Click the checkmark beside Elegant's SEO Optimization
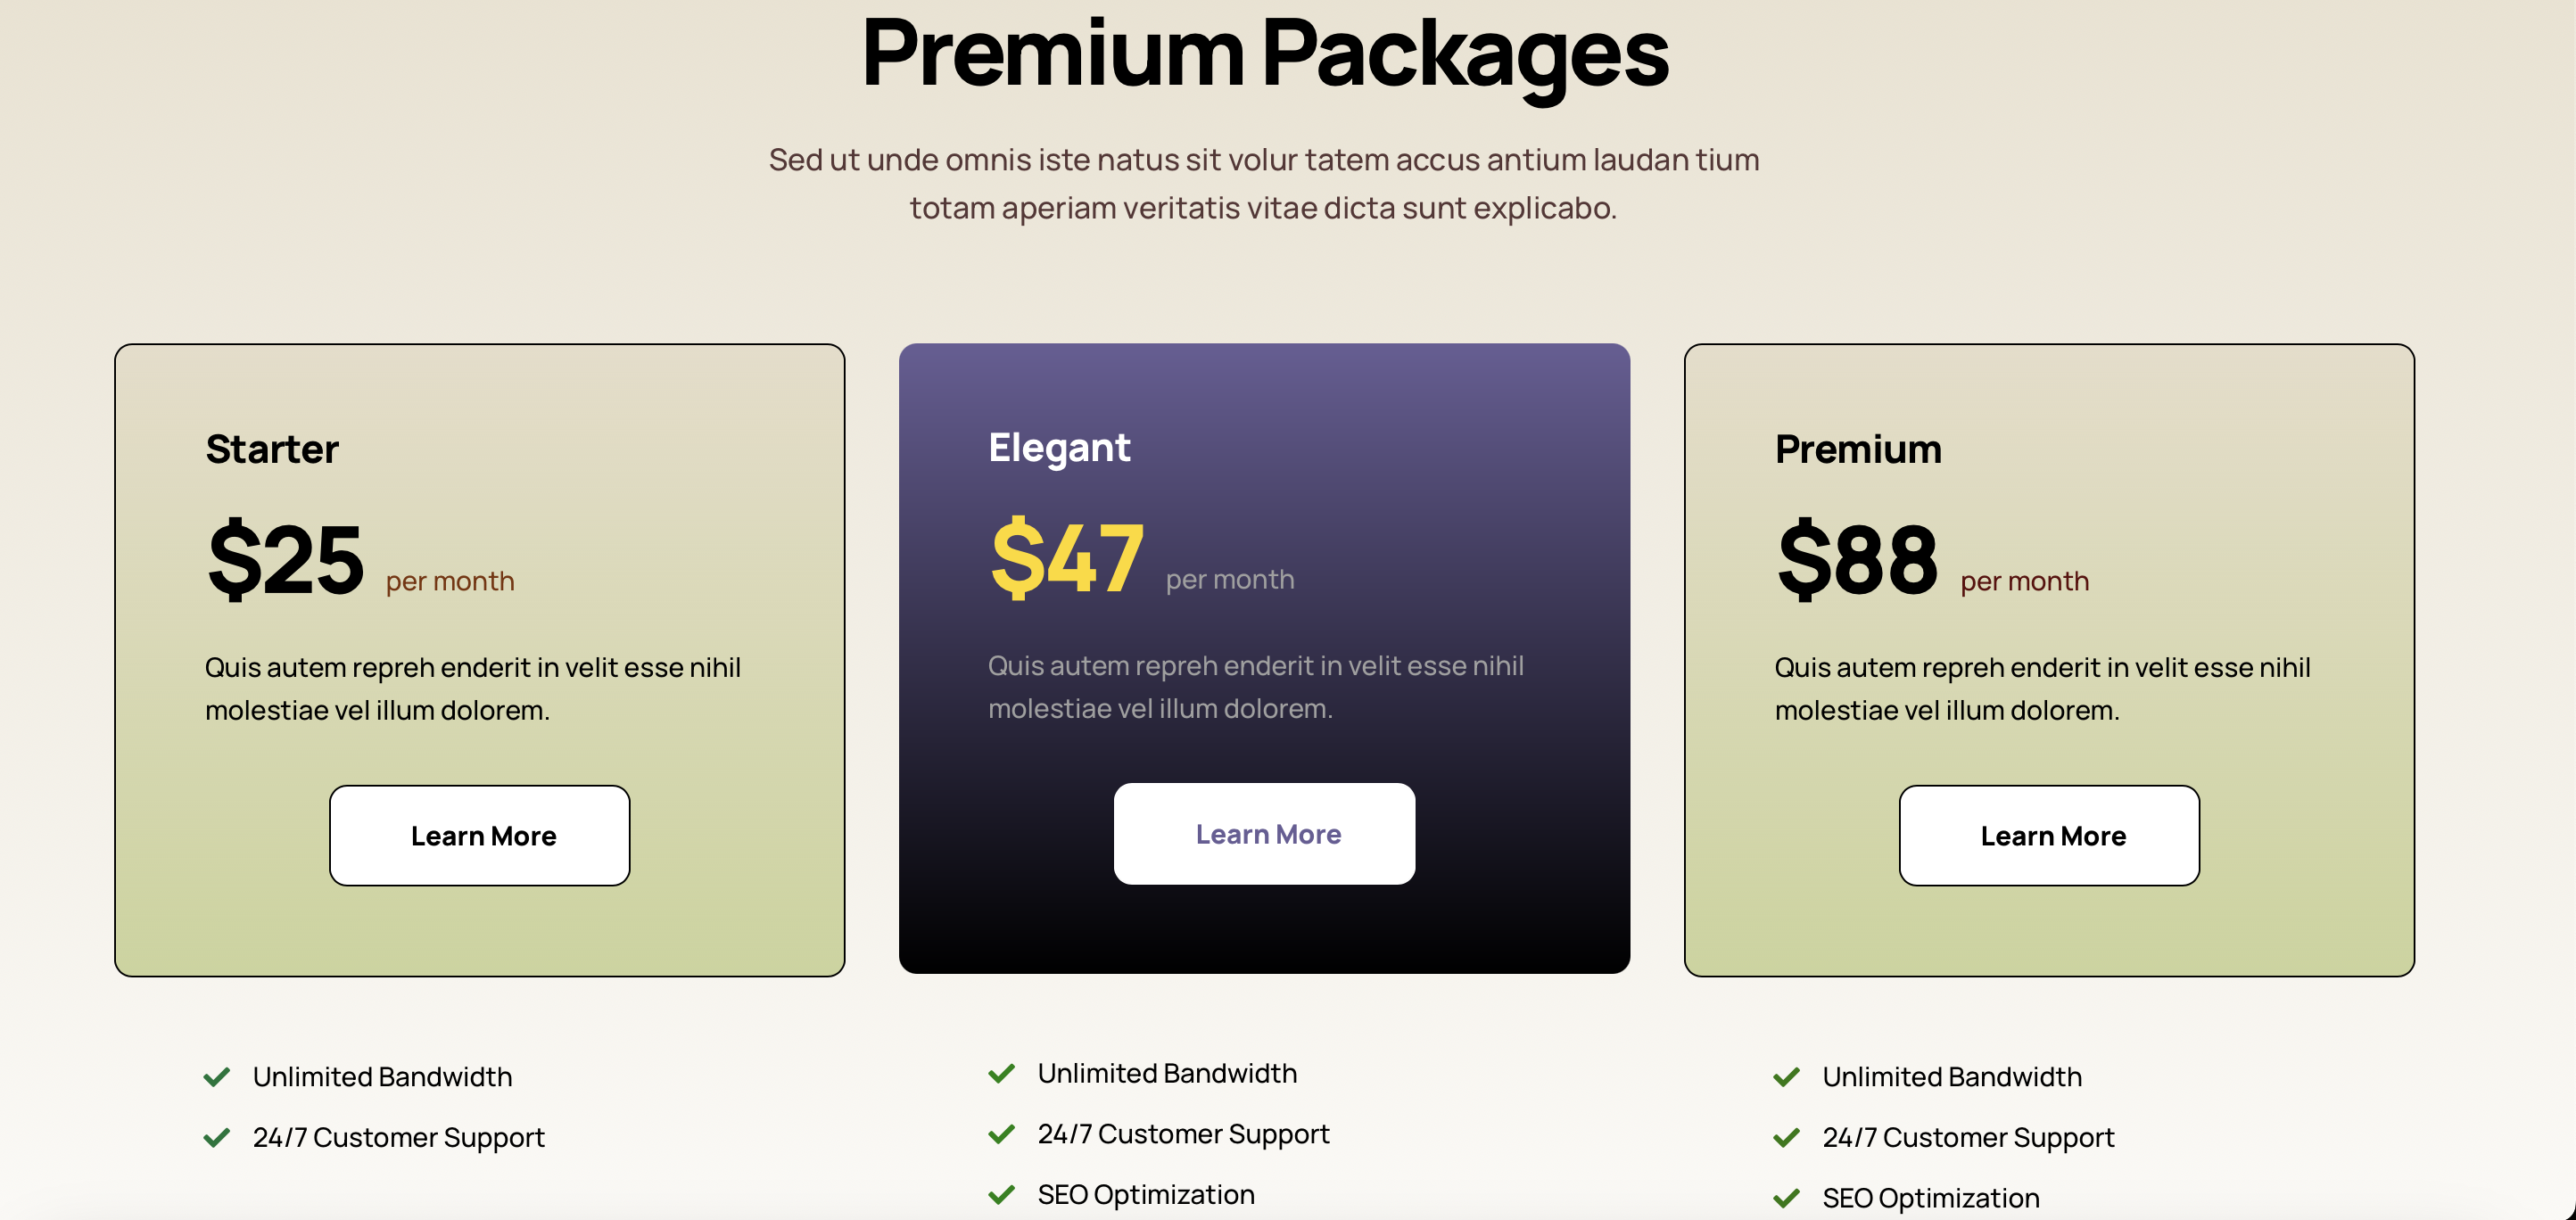This screenshot has width=2576, height=1220. (x=1001, y=1195)
